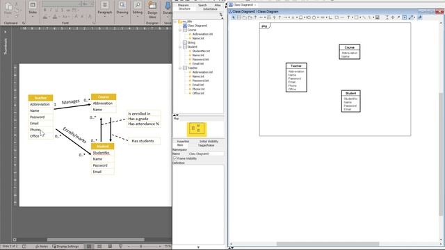Expand the Thumbnails pane arrow in PowerPoint
This screenshot has width=445, height=250.
[x=5, y=32]
